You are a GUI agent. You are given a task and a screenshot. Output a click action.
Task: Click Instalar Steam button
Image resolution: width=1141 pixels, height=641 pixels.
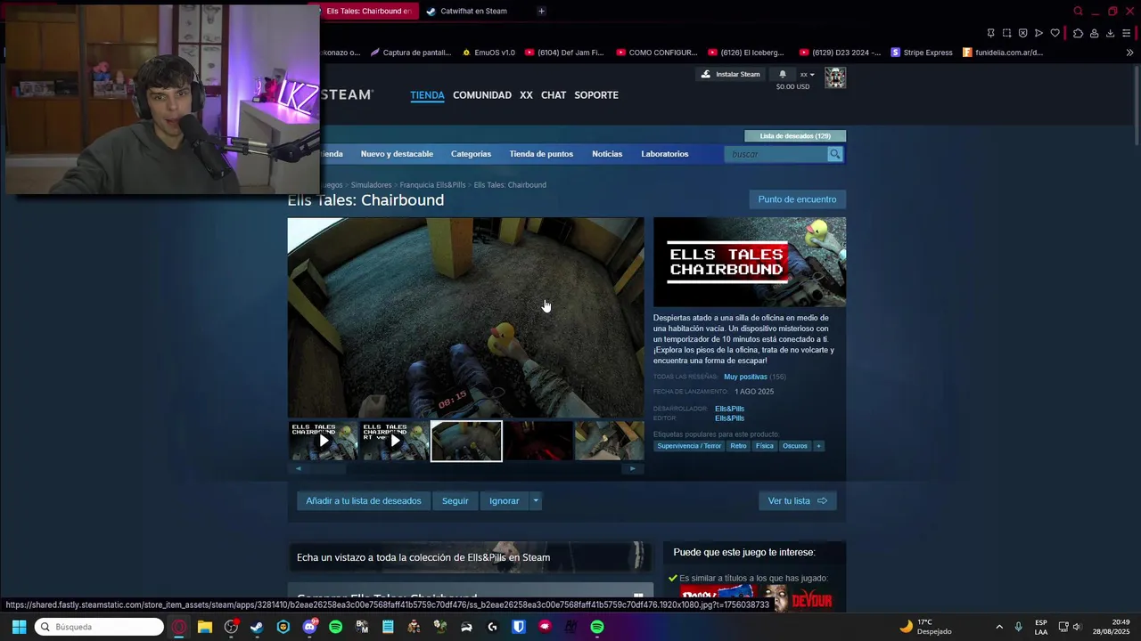(x=731, y=75)
